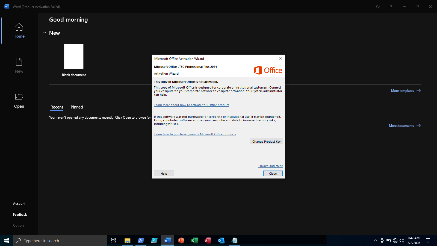Launch Access from the taskbar
Screen dimensions: 437x246
pos(208,241)
